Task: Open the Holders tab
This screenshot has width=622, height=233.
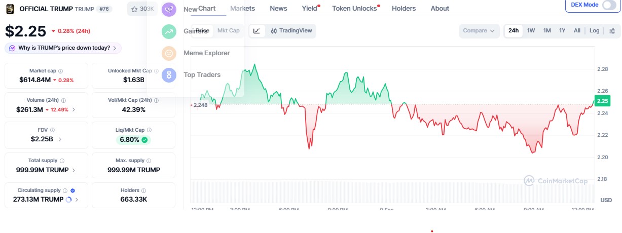Action: tap(404, 8)
